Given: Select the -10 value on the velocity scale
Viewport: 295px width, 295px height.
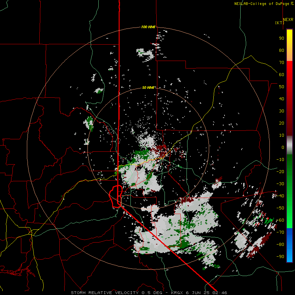Looking at the screenshot, I should (x=280, y=160).
